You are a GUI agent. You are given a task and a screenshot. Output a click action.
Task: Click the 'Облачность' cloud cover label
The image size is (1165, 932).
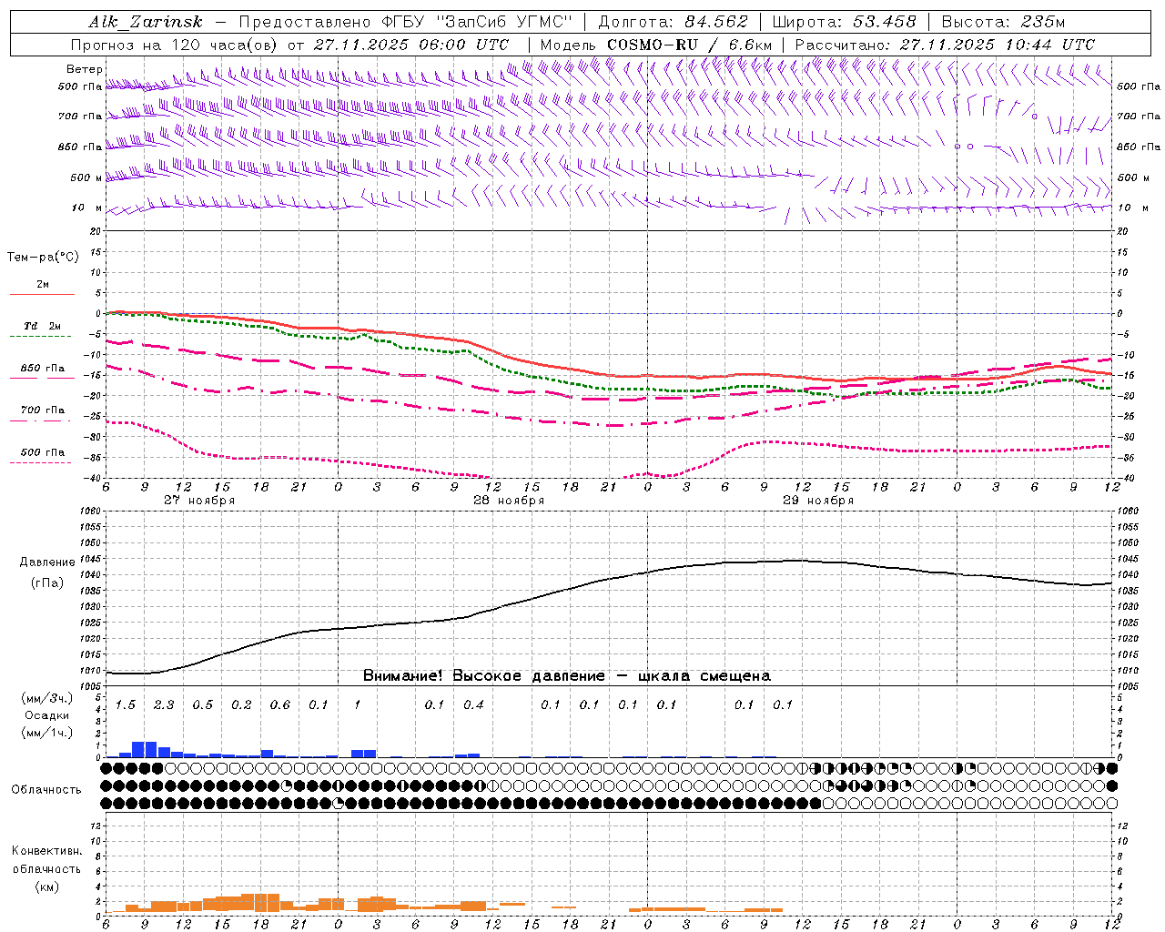click(46, 789)
